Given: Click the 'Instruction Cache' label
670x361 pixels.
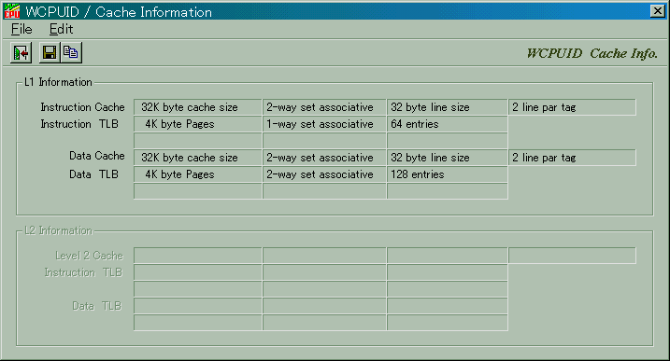Looking at the screenshot, I should 82,107.
